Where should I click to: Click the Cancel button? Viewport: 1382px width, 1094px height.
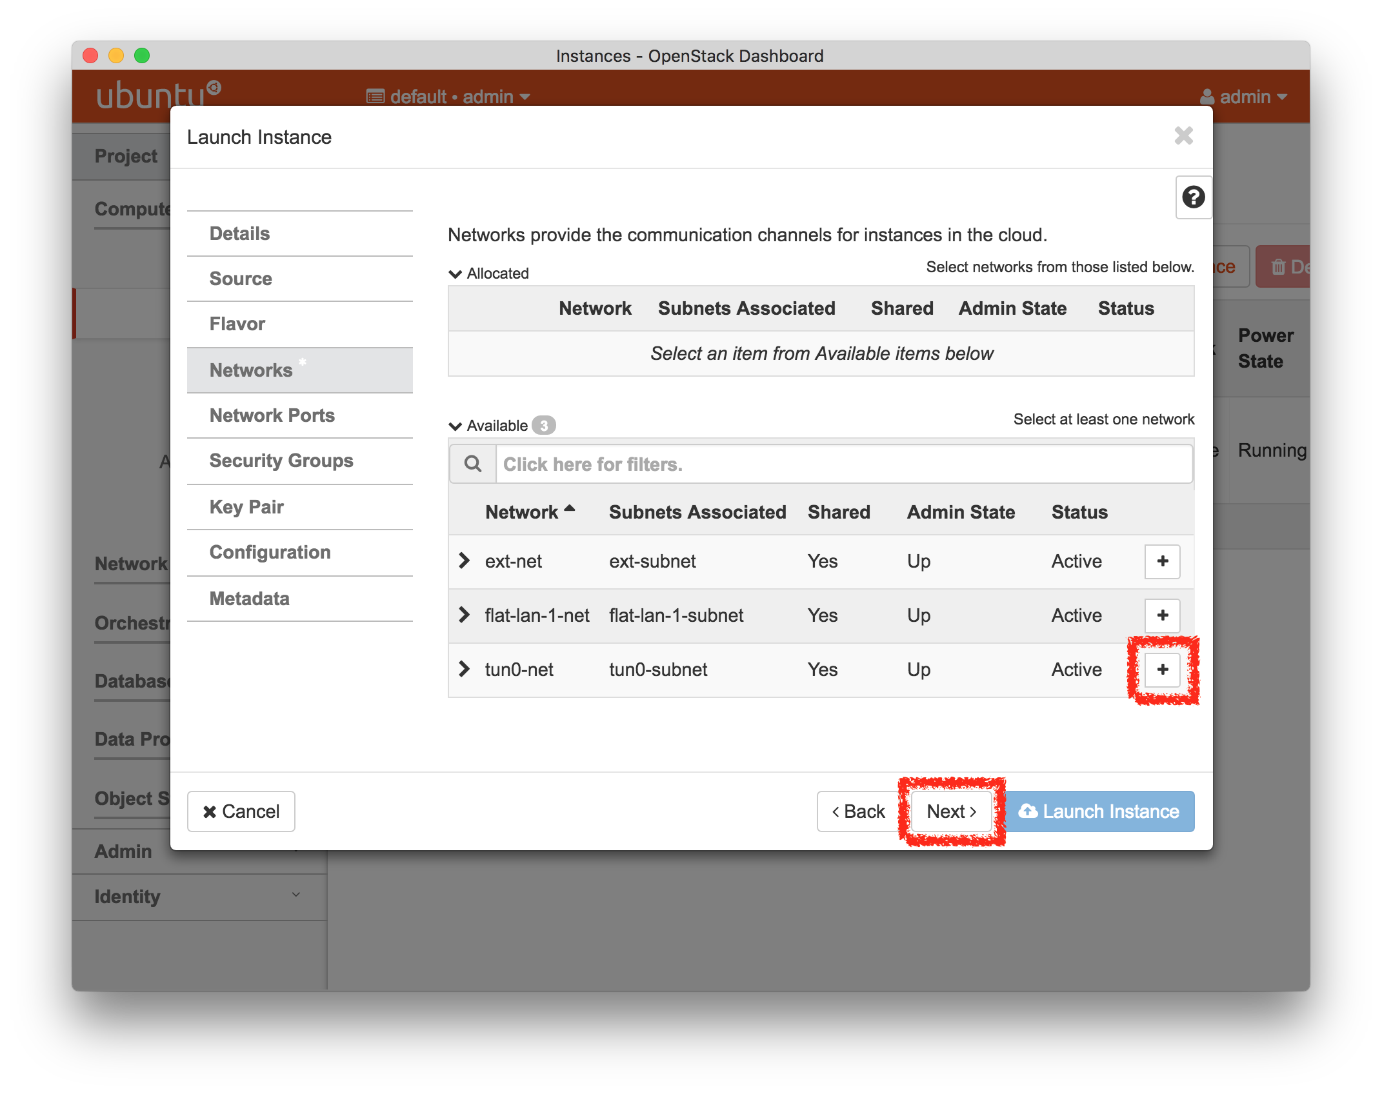coord(241,811)
